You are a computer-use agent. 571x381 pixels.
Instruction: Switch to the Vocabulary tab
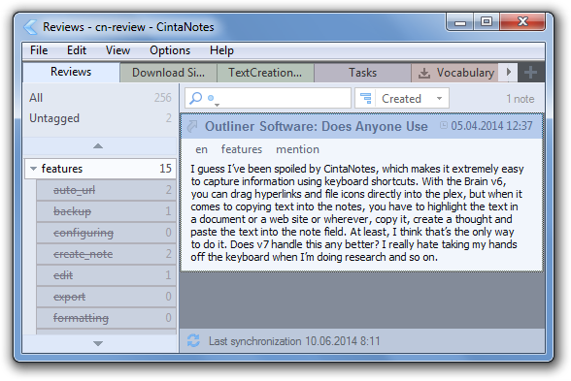pyautogui.click(x=454, y=73)
